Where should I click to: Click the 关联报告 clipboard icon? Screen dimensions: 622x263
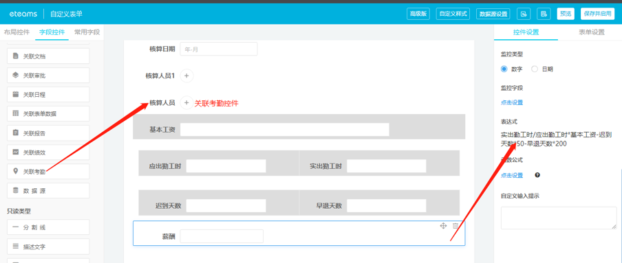click(15, 133)
